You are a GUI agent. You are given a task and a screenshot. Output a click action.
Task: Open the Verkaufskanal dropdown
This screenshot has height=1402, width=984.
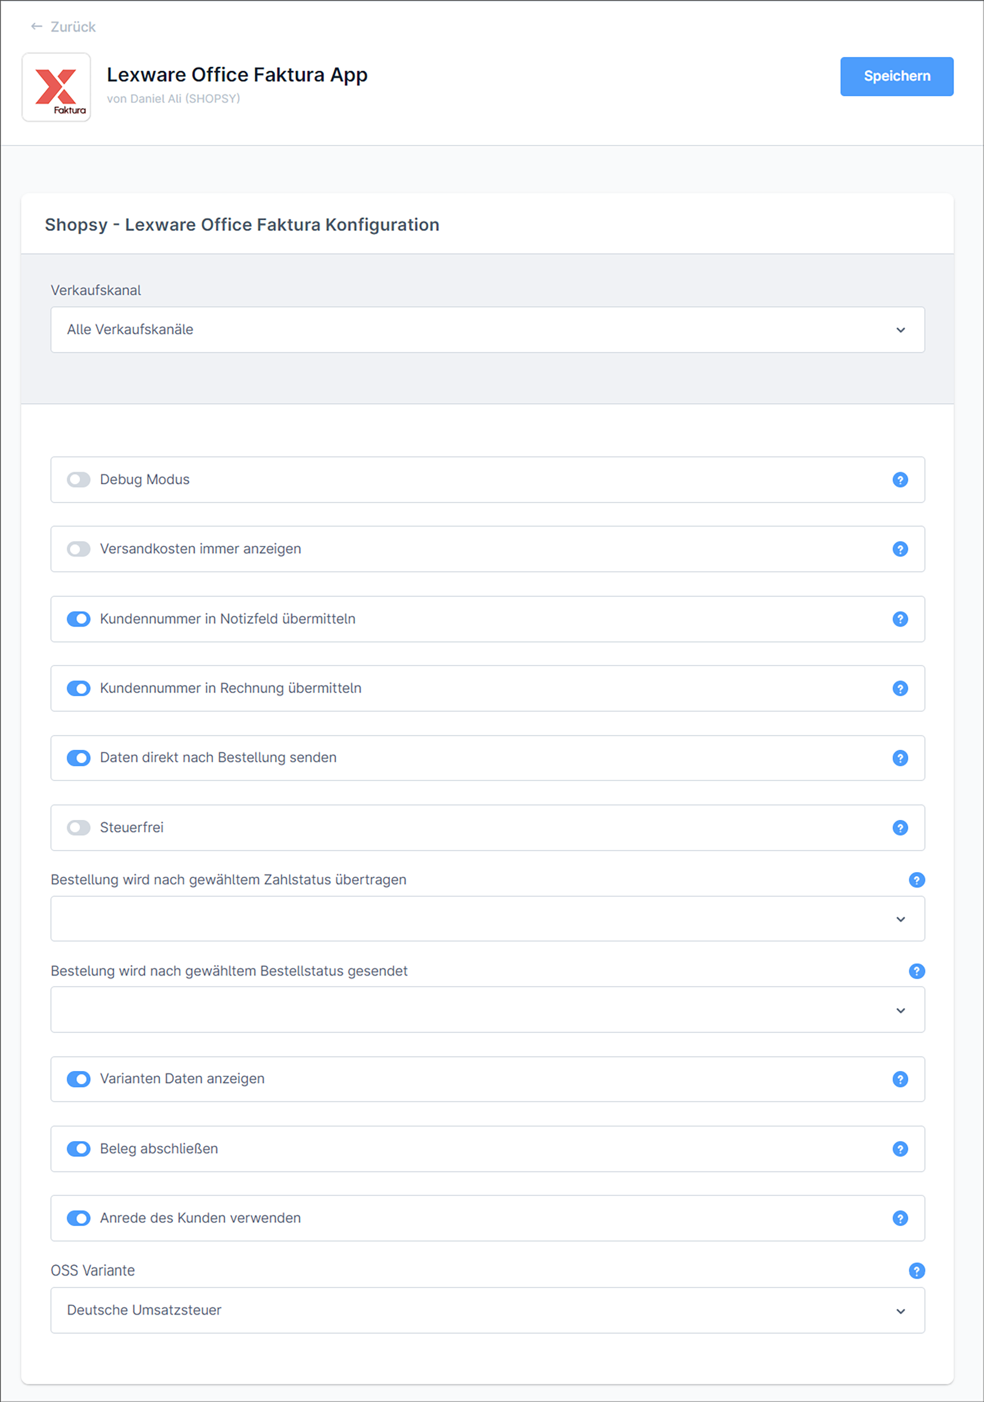tap(487, 329)
